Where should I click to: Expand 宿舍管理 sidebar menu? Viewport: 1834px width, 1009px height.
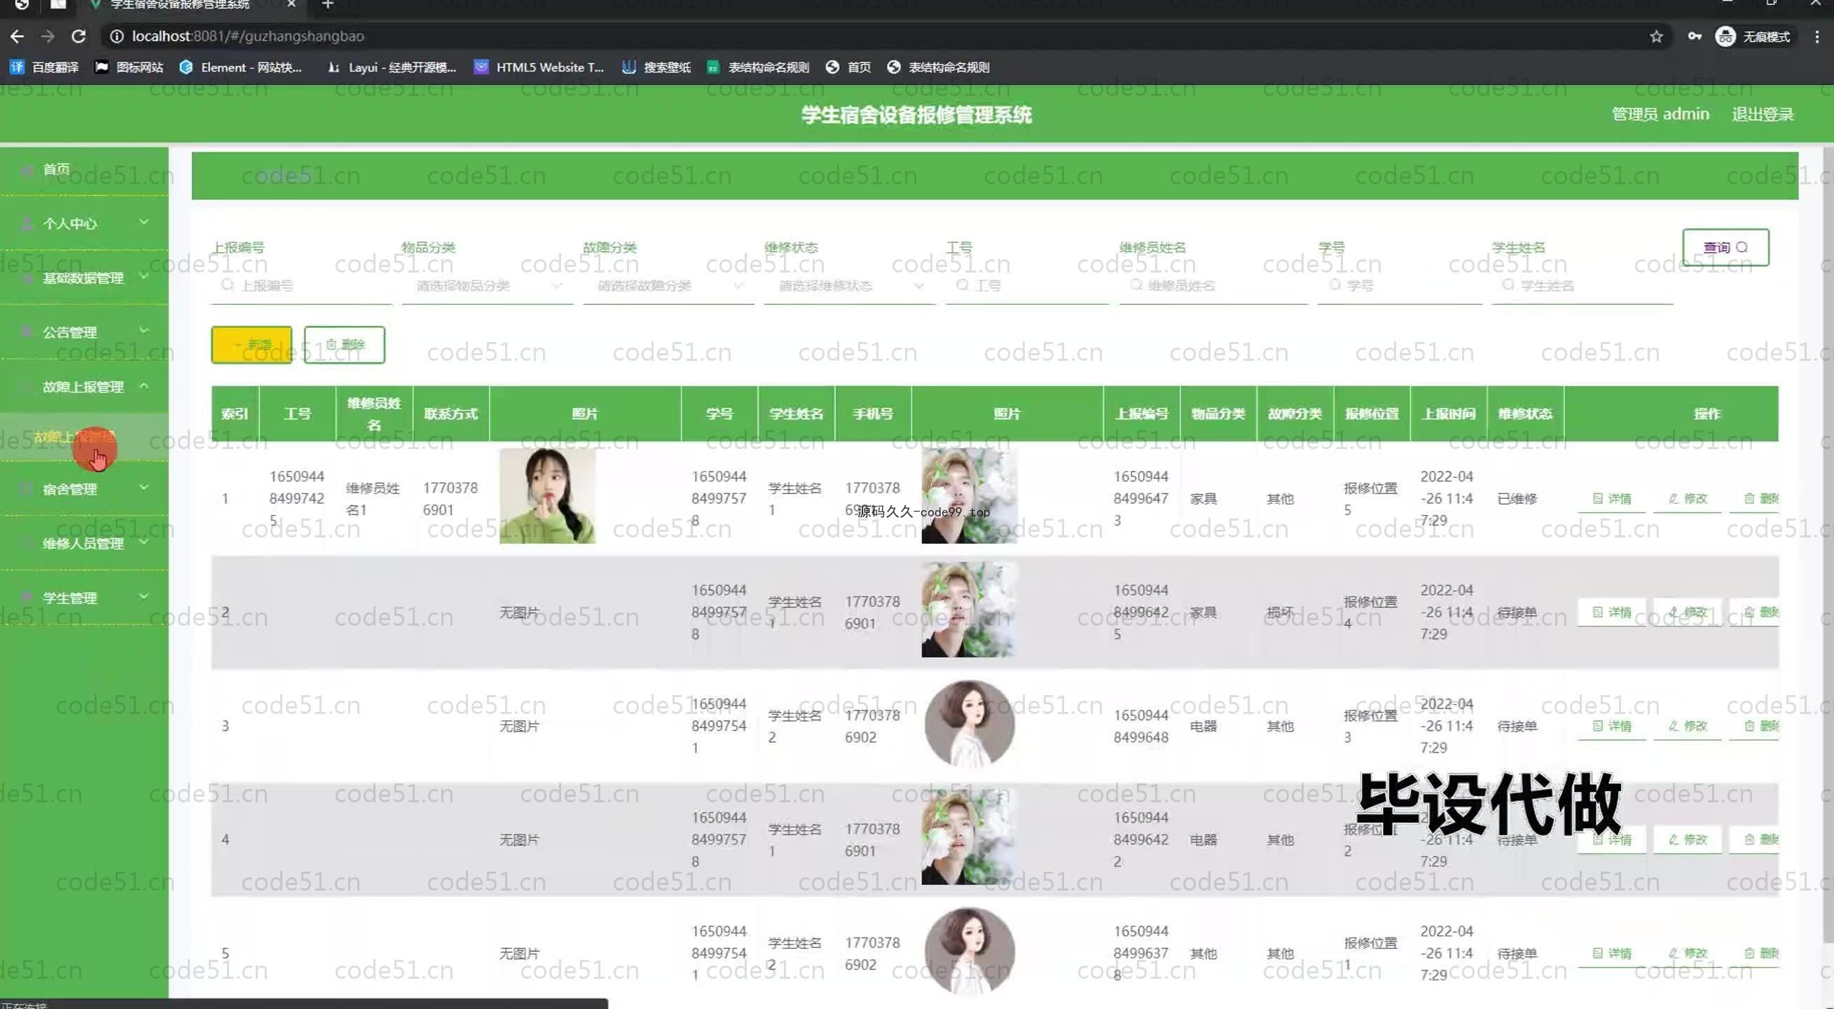coord(84,489)
